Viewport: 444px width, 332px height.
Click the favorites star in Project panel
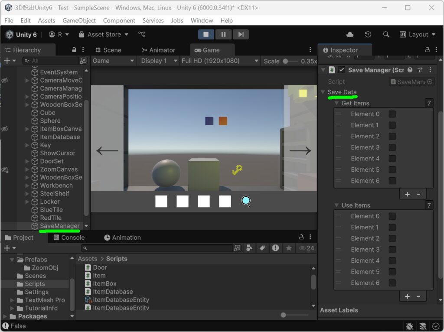[288, 248]
